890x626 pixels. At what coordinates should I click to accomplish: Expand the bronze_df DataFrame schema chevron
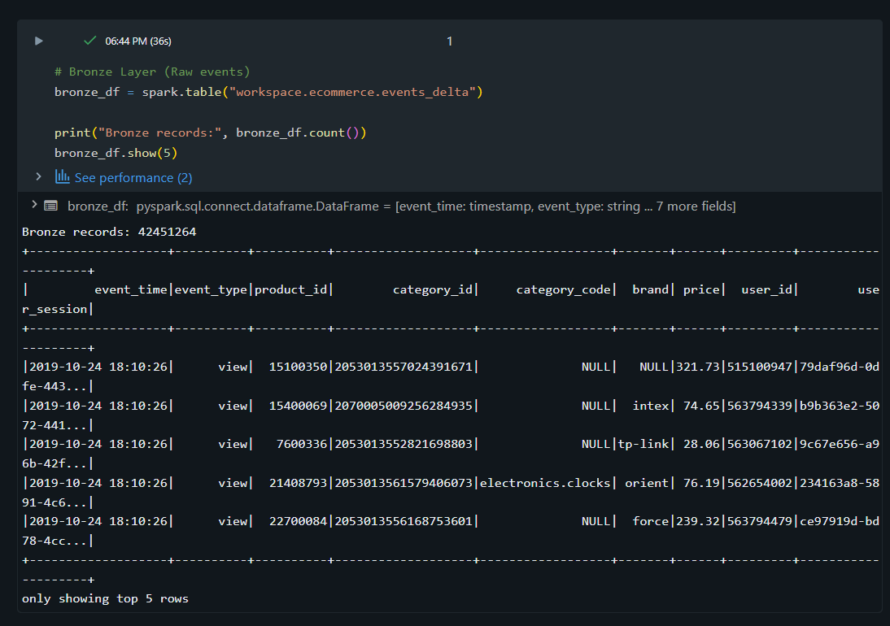[34, 205]
